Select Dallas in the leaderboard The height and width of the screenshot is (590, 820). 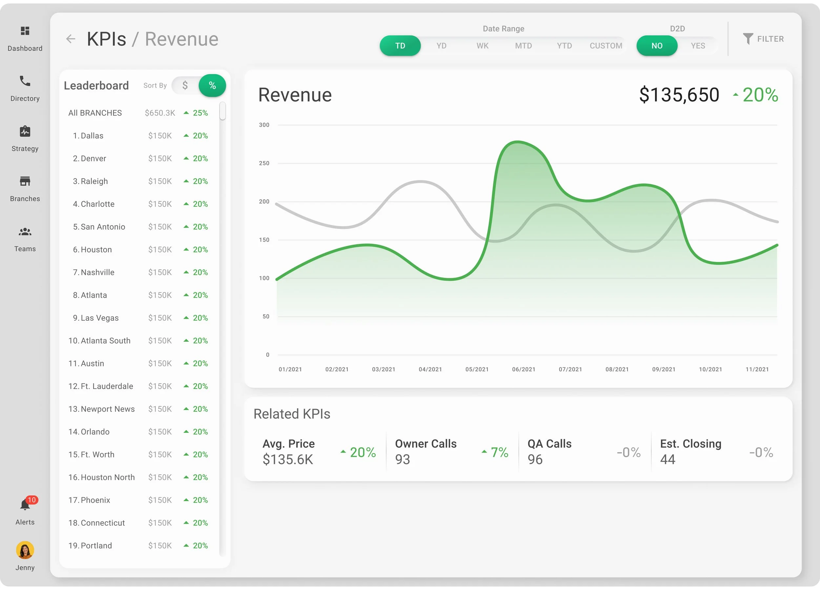[x=92, y=136]
